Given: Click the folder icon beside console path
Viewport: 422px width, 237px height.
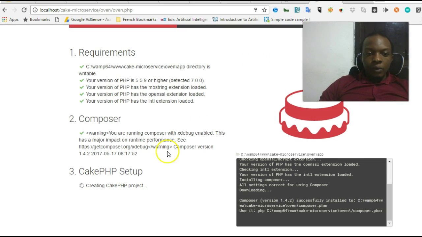Looking at the screenshot, I should tap(238, 154).
